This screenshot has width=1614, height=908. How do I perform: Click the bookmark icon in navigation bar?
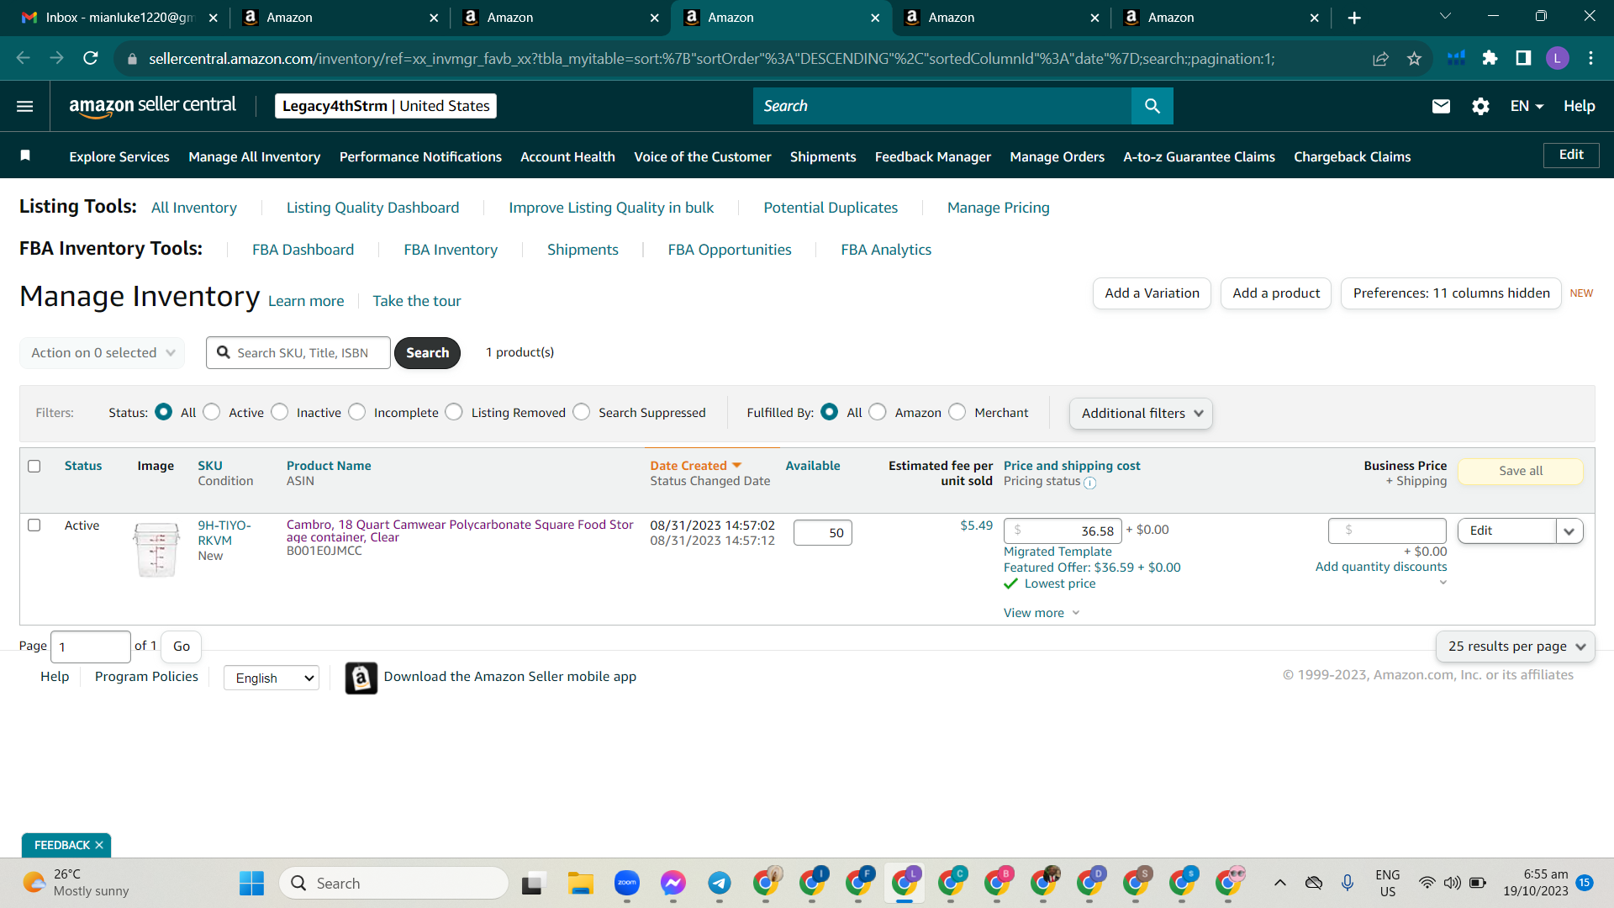(x=25, y=156)
